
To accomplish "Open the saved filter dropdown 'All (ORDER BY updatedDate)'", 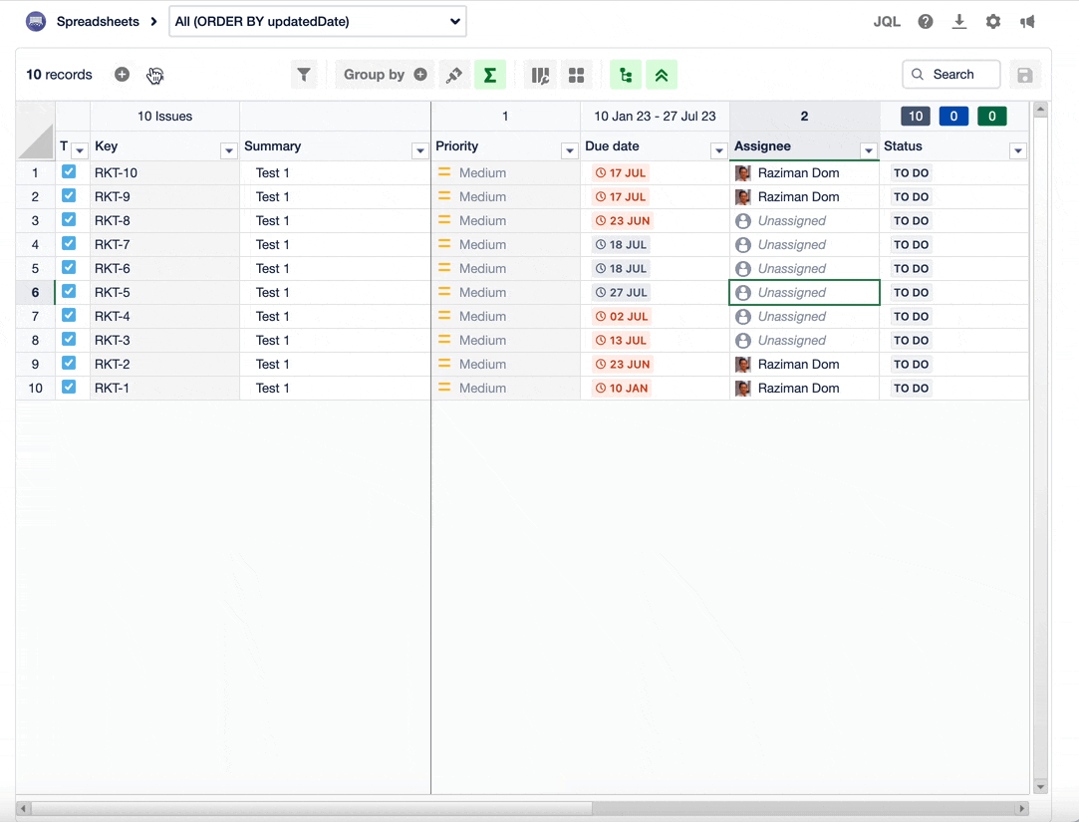I will (x=318, y=21).
